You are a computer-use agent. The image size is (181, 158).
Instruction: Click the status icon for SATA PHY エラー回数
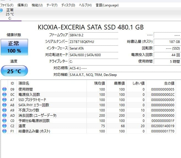coord(4,105)
